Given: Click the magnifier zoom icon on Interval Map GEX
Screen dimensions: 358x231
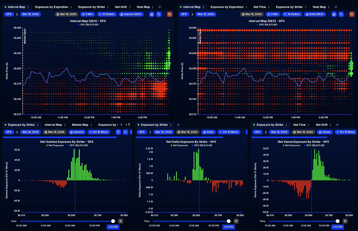Looking at the screenshot, I should pyautogui.click(x=159, y=14).
